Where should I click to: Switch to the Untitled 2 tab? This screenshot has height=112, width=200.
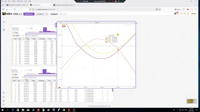tap(40, 14)
